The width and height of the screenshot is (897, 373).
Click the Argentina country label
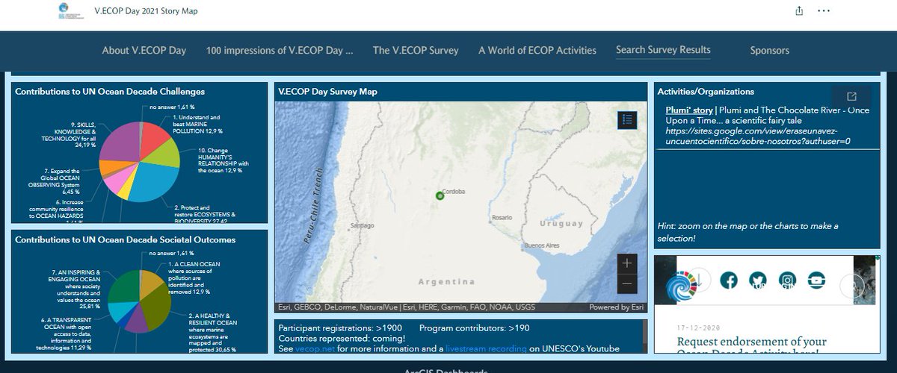point(446,282)
